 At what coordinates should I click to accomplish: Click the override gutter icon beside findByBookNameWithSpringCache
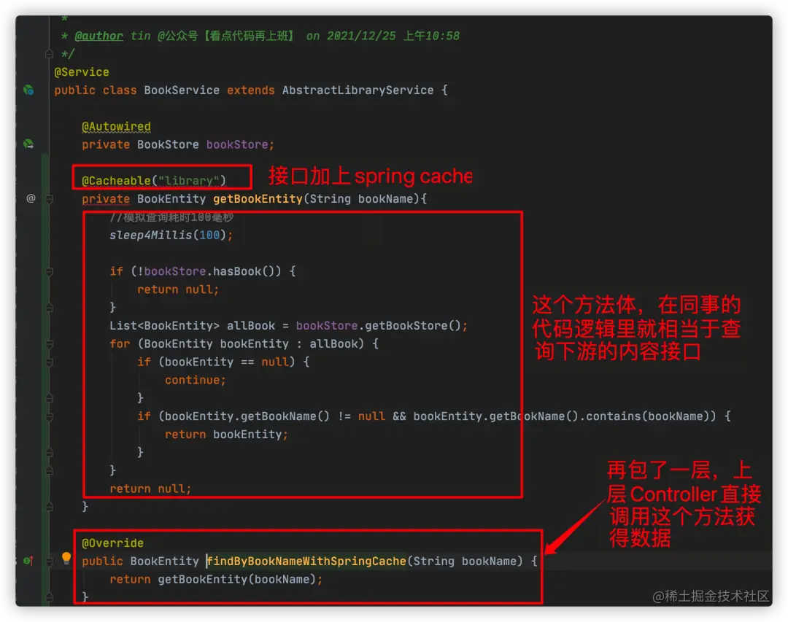28,561
